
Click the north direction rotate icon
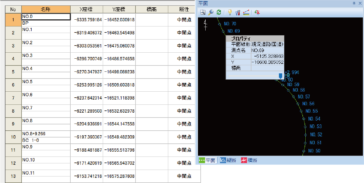(x=257, y=12)
